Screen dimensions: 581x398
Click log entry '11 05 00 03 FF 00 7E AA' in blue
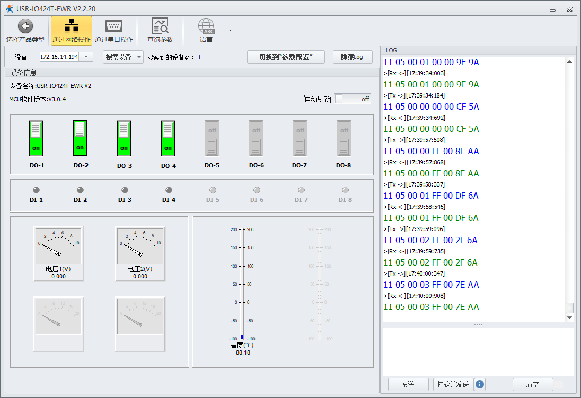pos(432,285)
